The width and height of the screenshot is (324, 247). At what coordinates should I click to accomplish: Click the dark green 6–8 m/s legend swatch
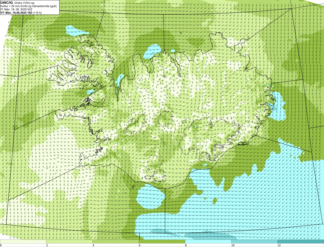tap(163, 241)
